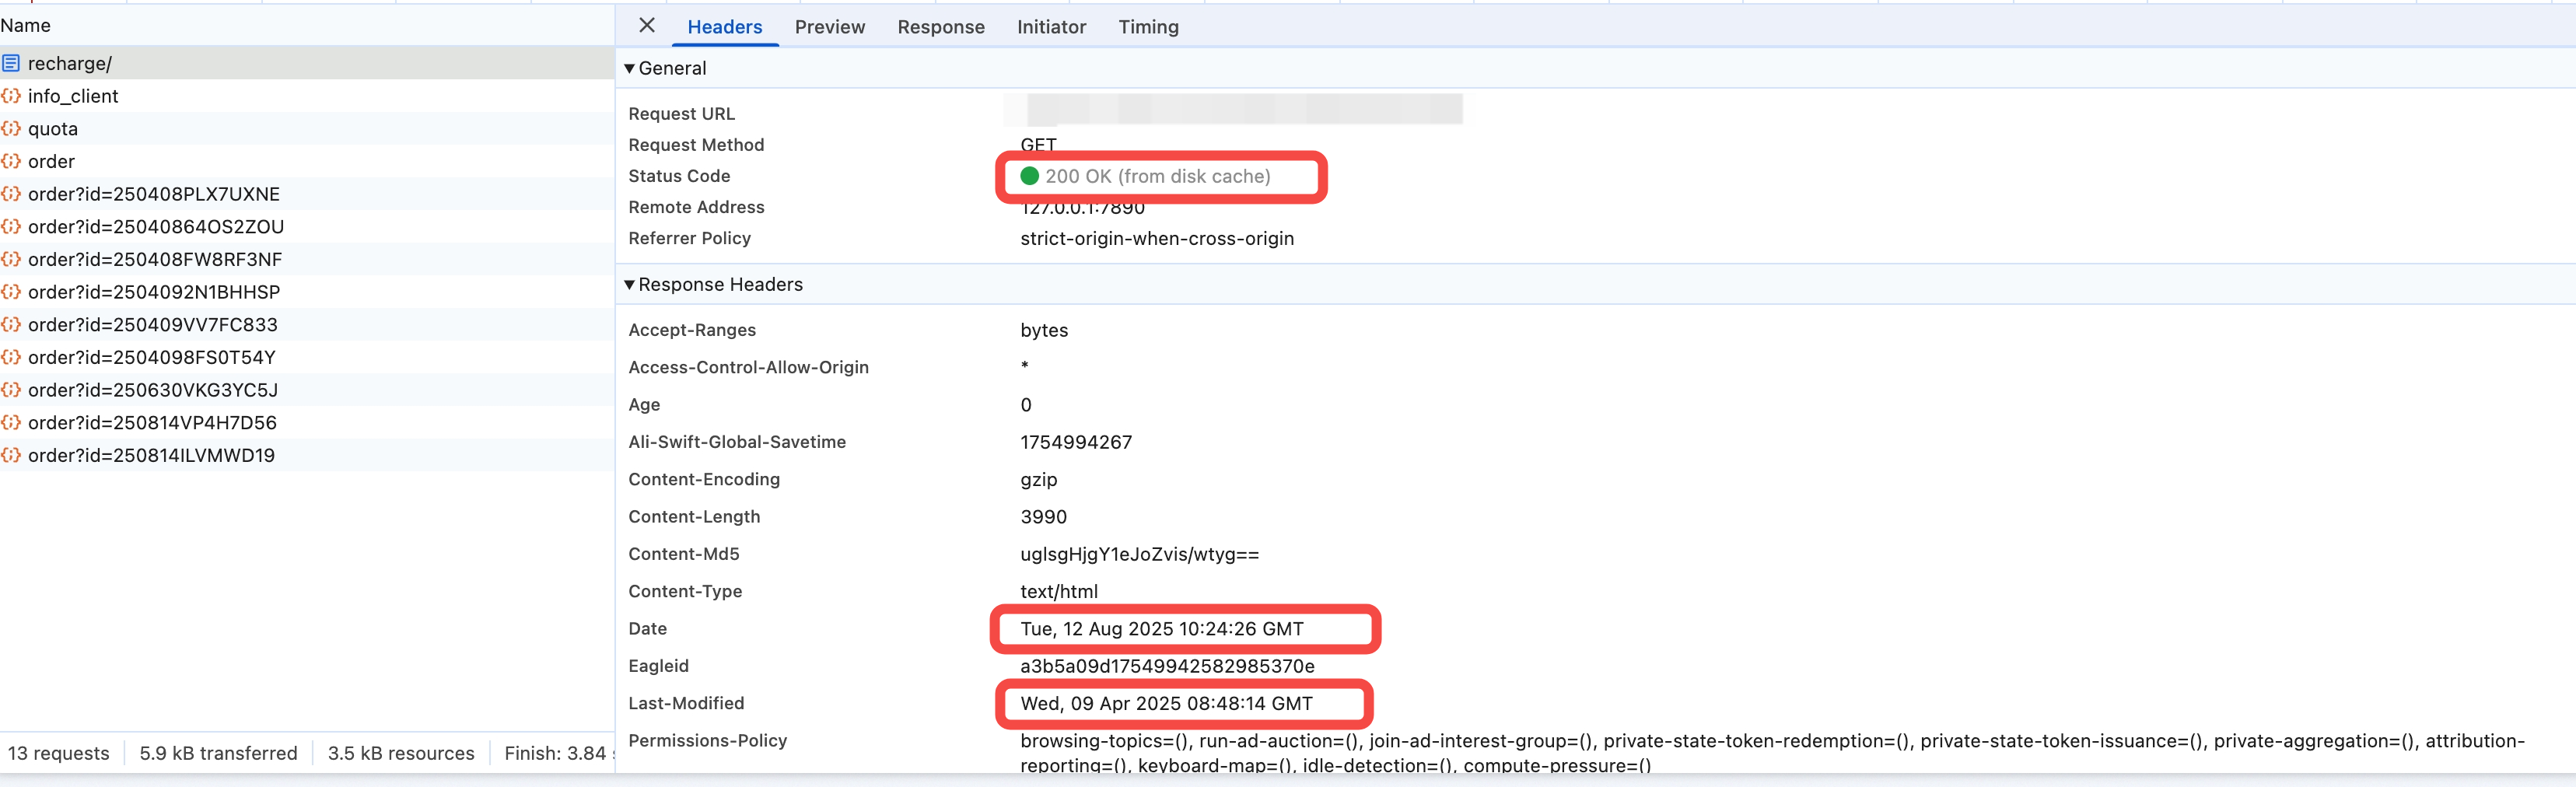The image size is (2576, 787).
Task: Click the Last-Modified header value
Action: (1166, 703)
